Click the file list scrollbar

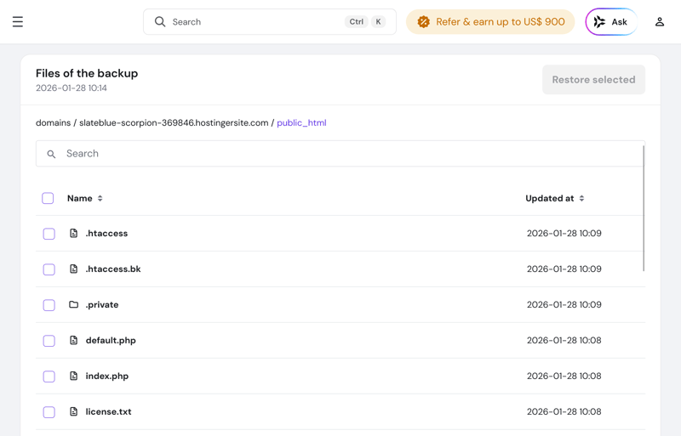[644, 208]
